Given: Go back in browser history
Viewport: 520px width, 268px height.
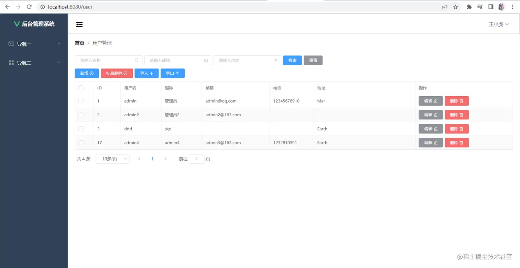Looking at the screenshot, I should coord(8,7).
